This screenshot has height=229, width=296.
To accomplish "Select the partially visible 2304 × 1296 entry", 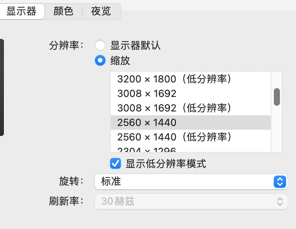I will coord(147,150).
